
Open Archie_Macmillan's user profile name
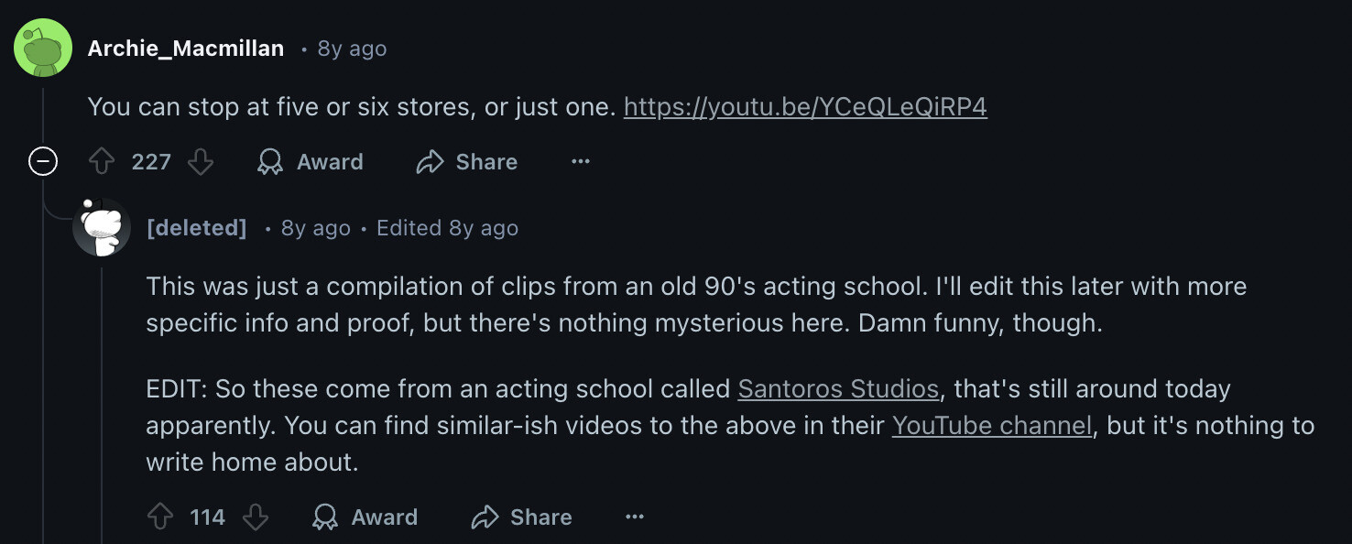click(x=186, y=49)
